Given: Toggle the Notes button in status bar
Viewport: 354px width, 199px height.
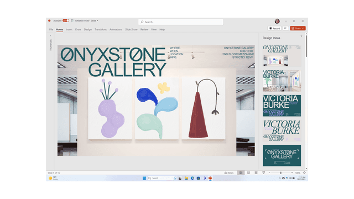Looking at the screenshot, I should 229,173.
